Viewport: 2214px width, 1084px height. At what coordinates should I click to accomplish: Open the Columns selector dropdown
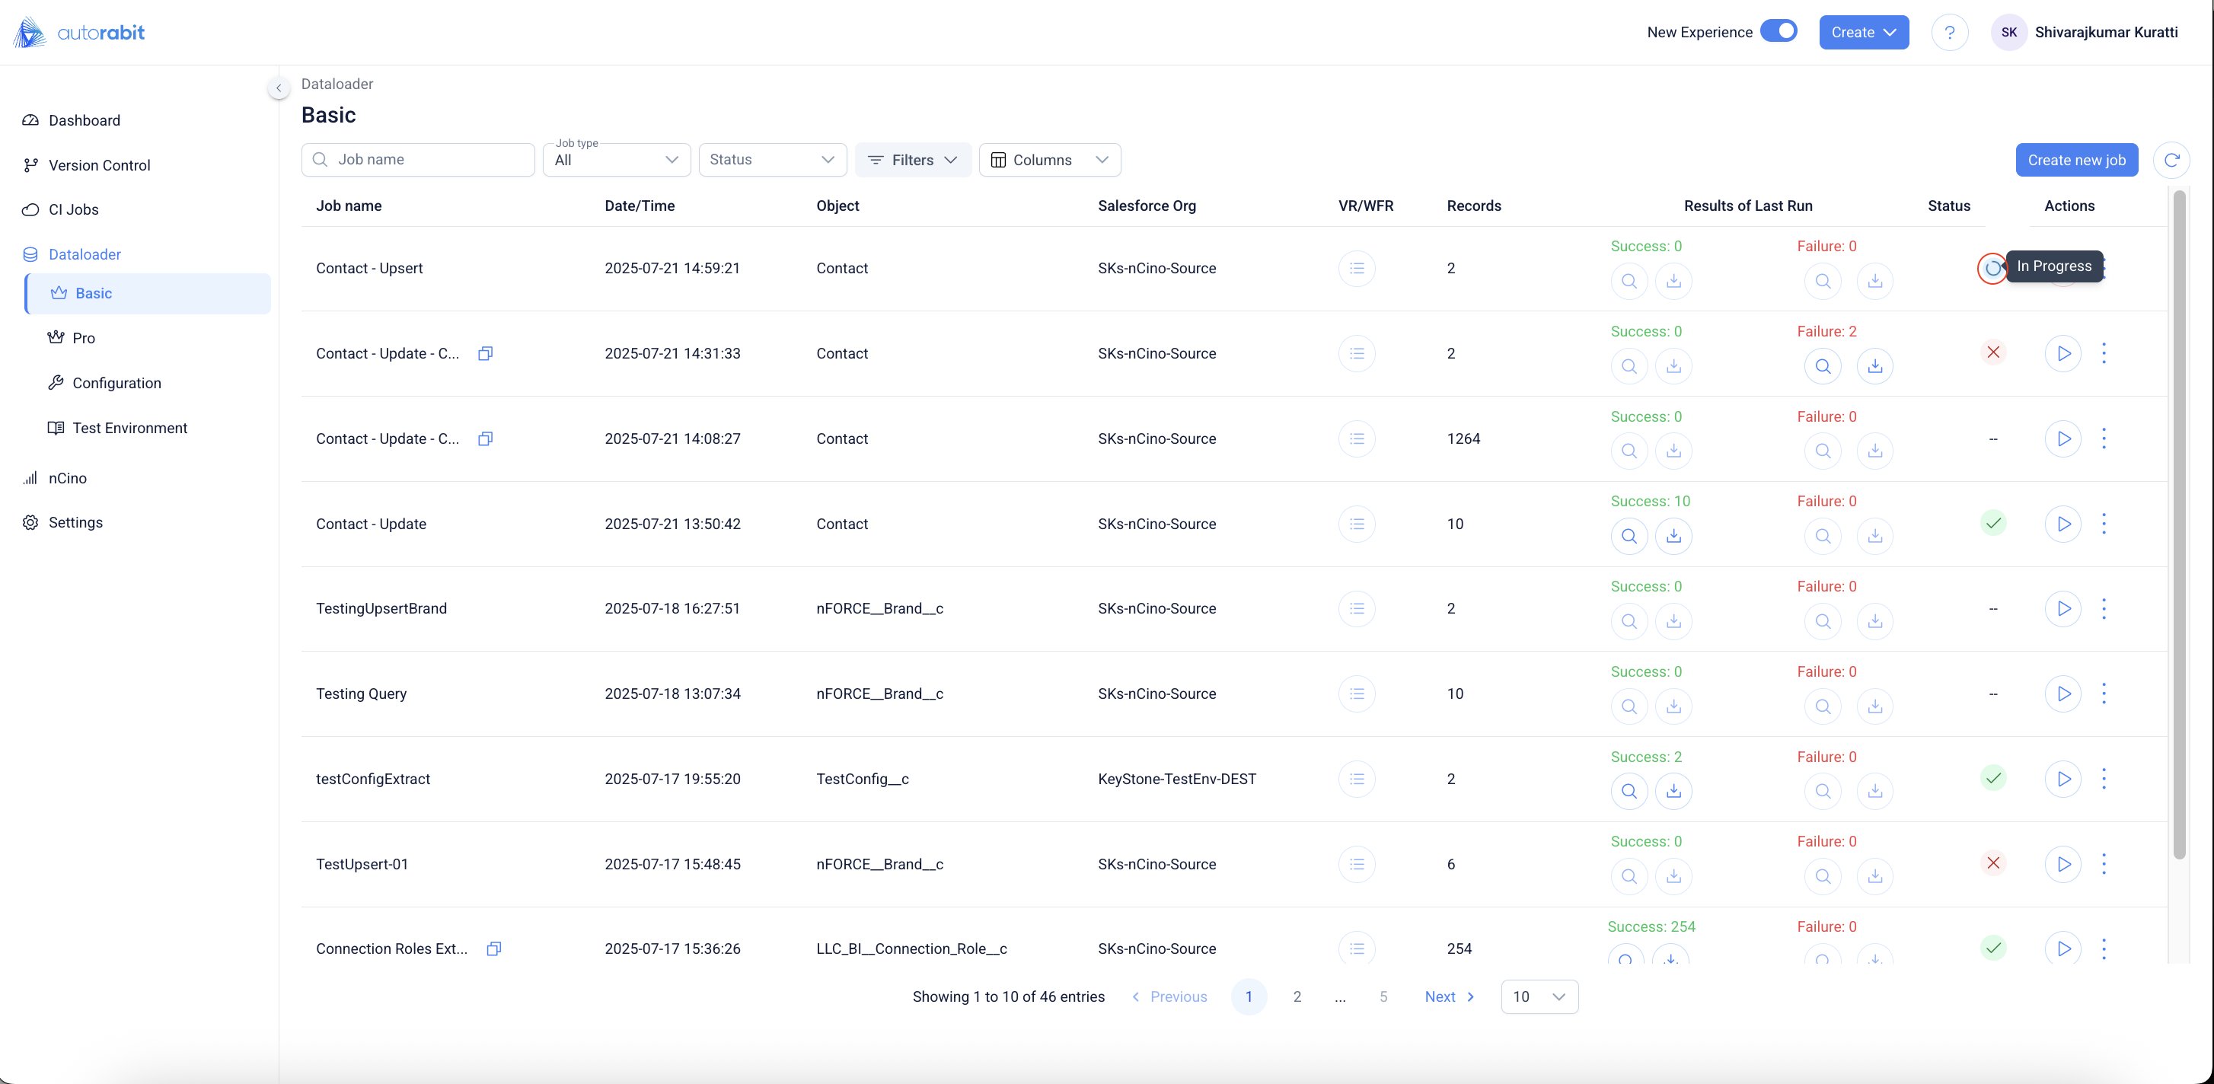click(1048, 160)
